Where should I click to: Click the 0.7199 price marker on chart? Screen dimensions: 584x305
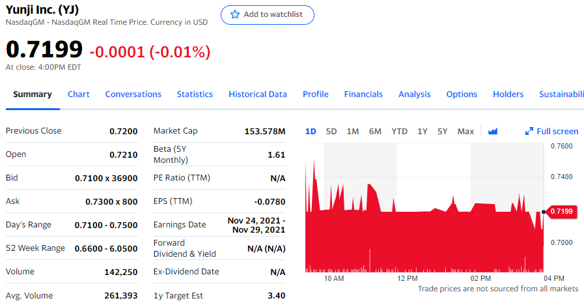pyautogui.click(x=561, y=211)
